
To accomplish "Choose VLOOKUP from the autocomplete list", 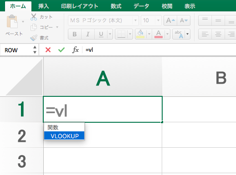I will 64,136.
